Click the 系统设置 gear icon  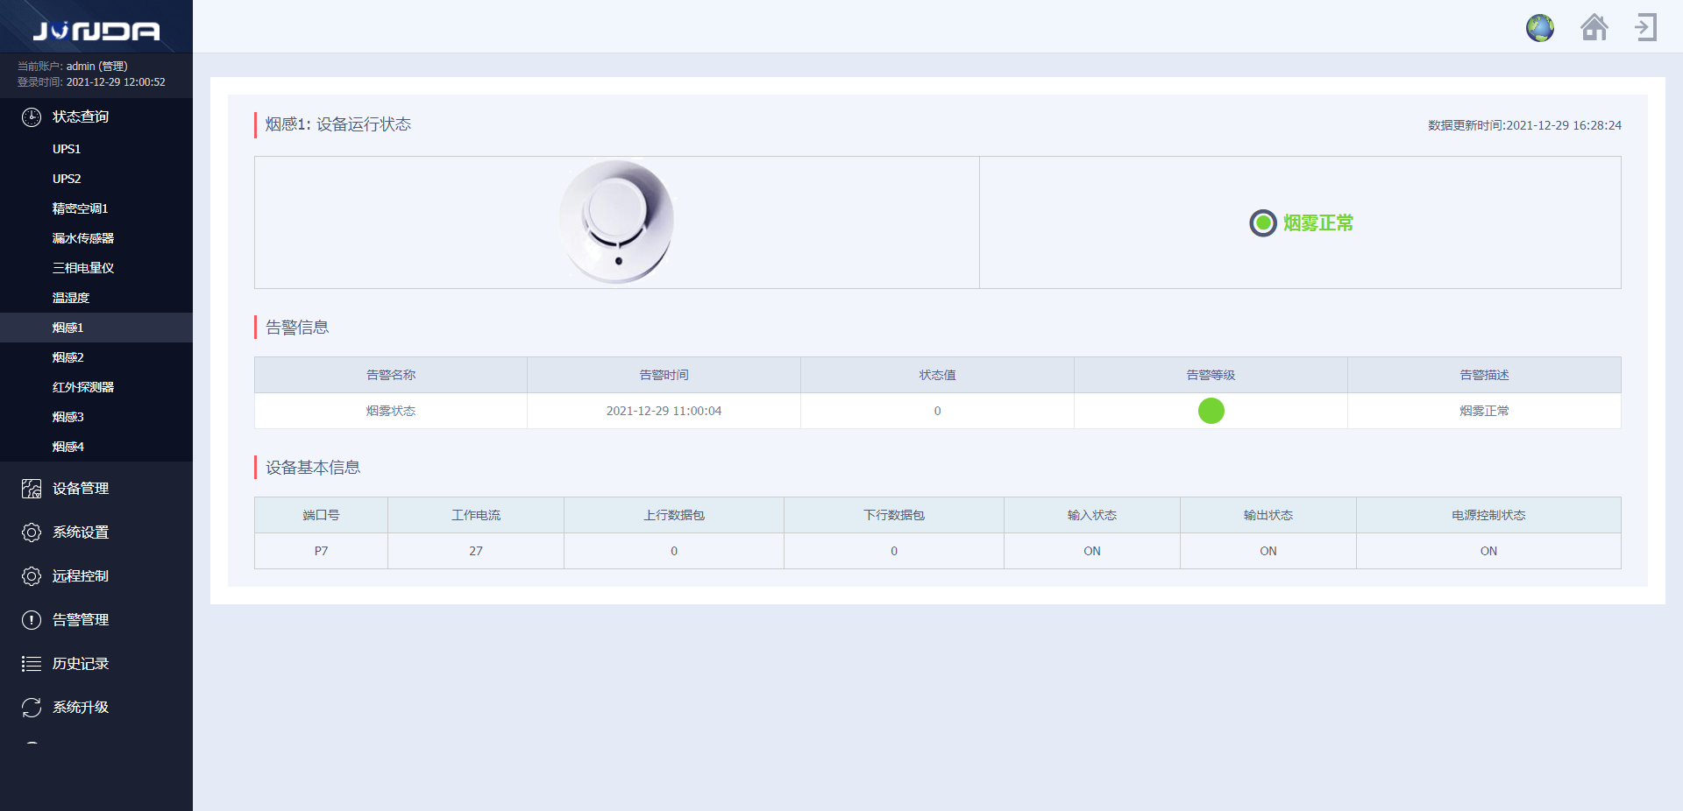pyautogui.click(x=32, y=532)
